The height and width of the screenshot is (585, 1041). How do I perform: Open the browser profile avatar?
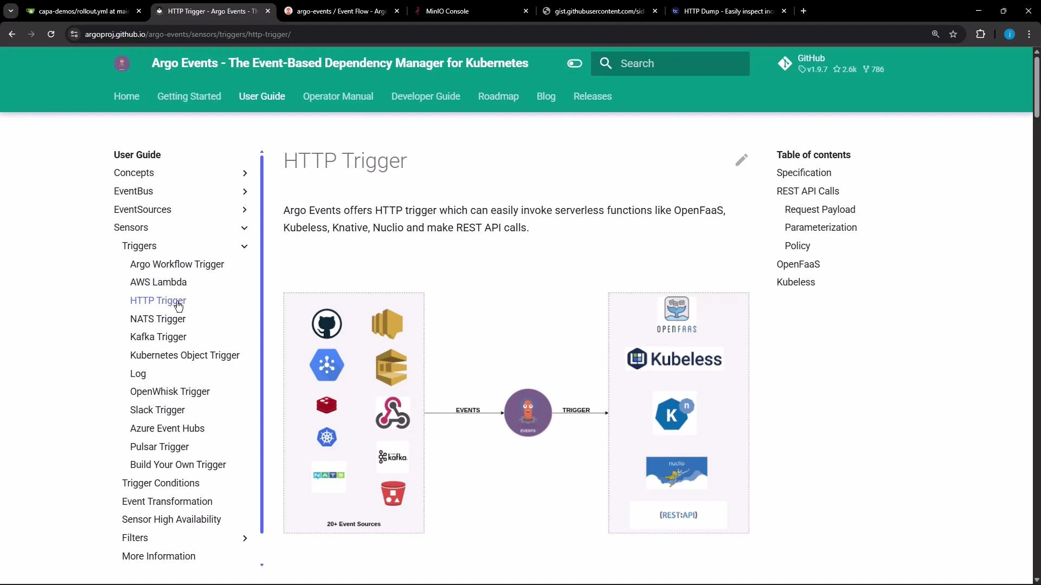[x=1009, y=34]
